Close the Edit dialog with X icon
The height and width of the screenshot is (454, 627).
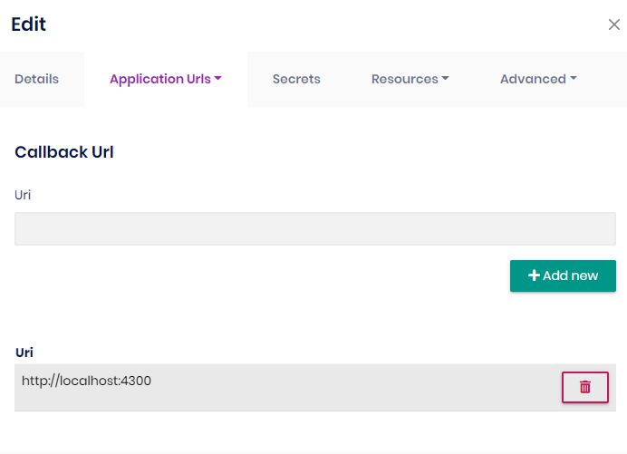613,24
